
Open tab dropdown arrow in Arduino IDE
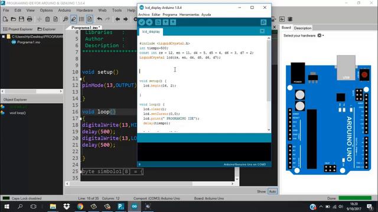point(262,31)
